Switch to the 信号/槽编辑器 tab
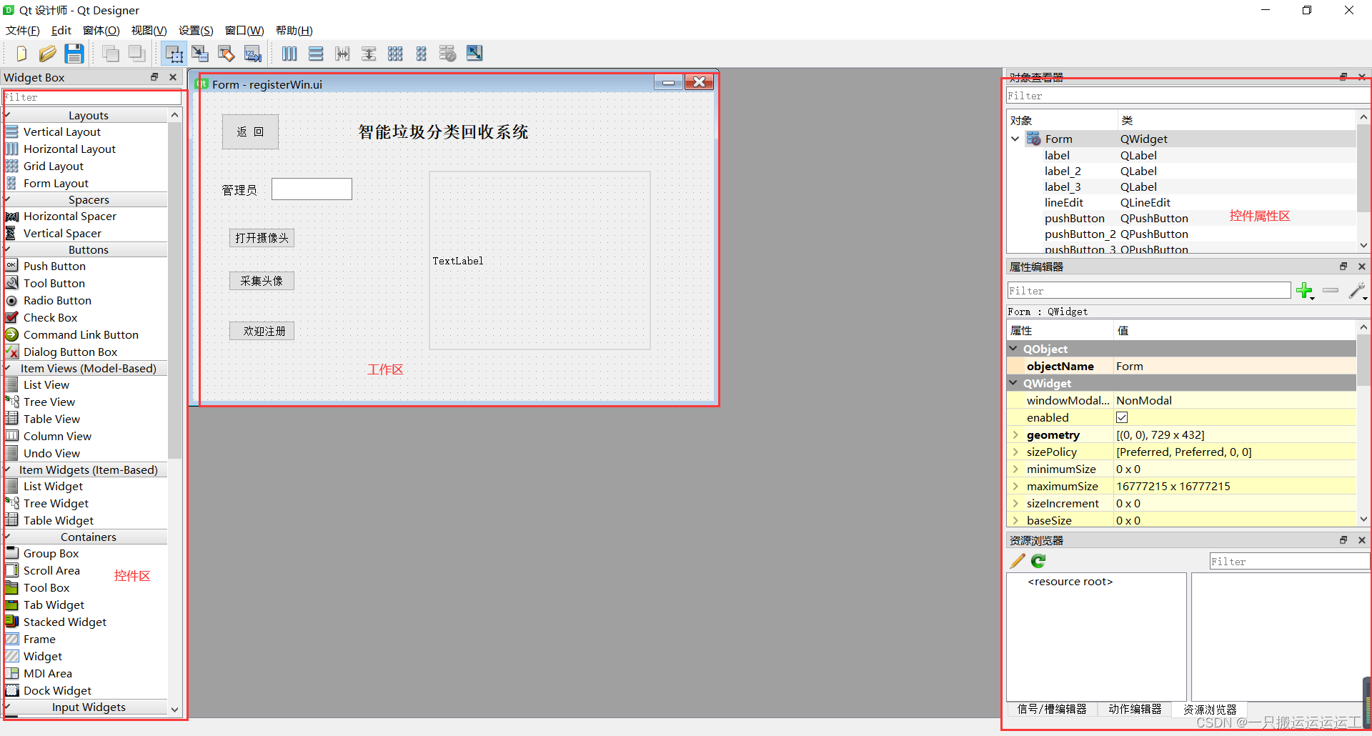 (x=1052, y=709)
